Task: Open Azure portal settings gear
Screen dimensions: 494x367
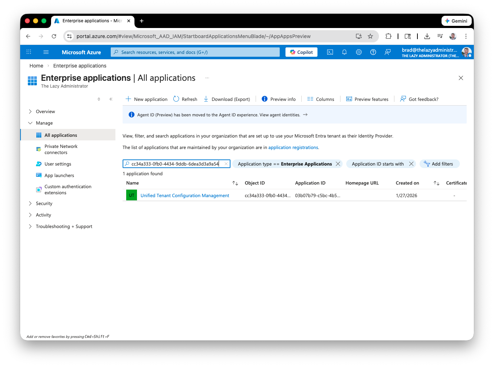Action: tap(358, 52)
